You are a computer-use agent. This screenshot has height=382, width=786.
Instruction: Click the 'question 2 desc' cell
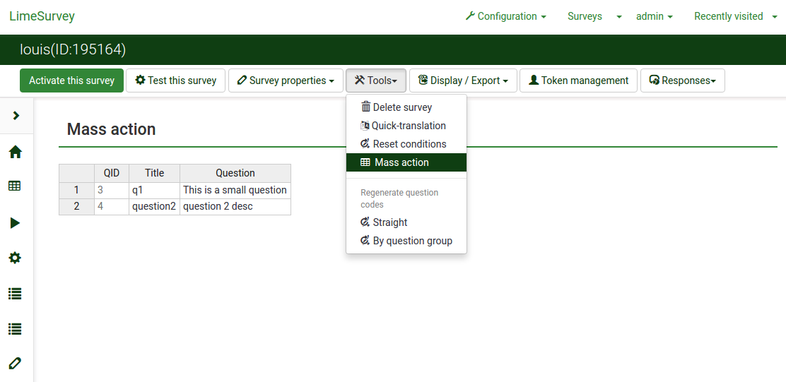(235, 207)
